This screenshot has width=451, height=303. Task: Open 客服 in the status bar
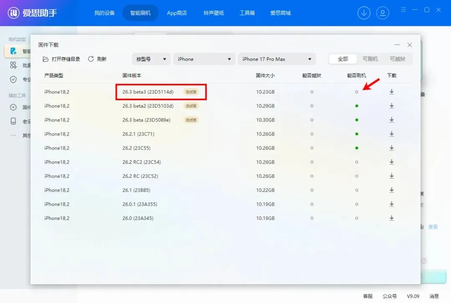[367, 296]
